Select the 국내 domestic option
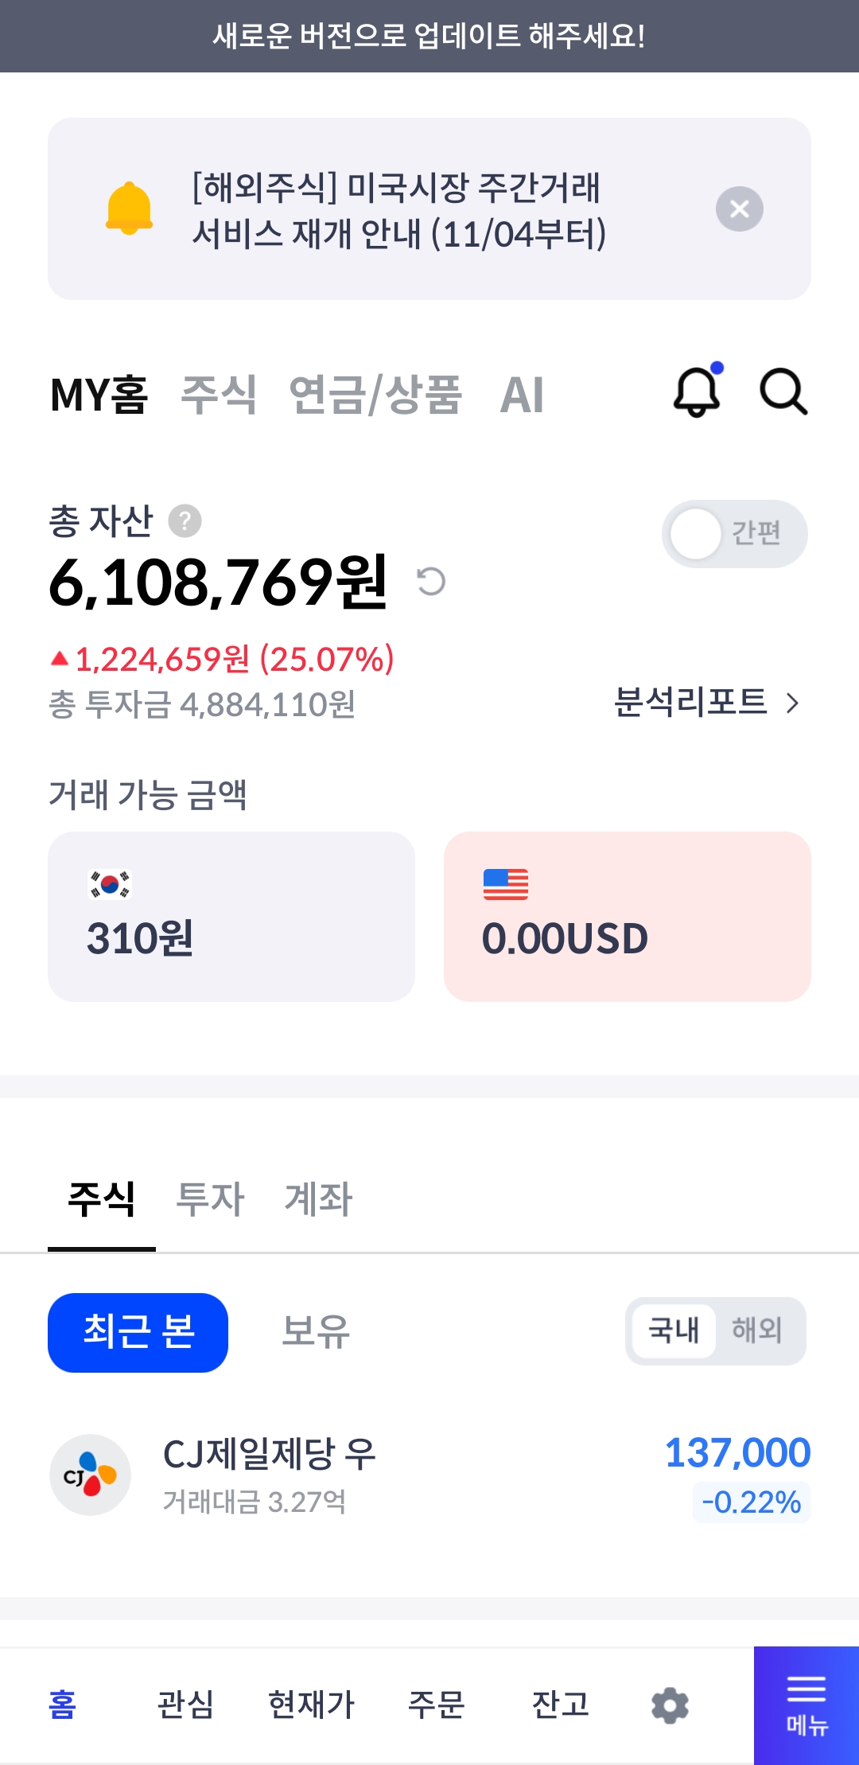The width and height of the screenshot is (859, 1765). coord(674,1330)
